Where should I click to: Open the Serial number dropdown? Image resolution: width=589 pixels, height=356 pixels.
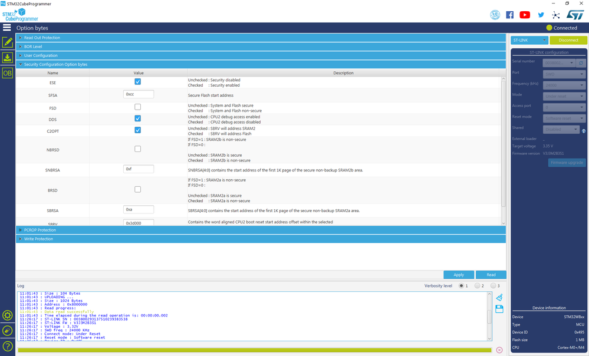click(559, 62)
